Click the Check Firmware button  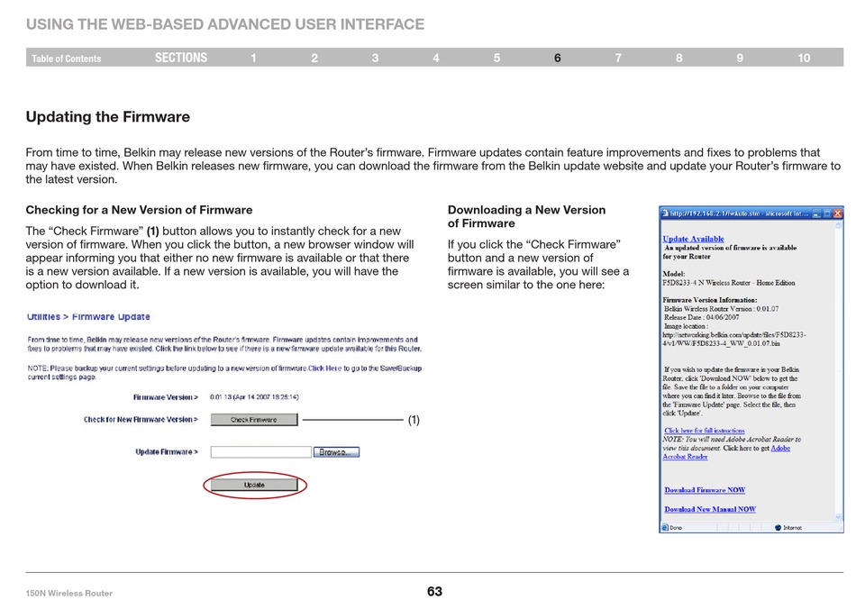coord(254,420)
